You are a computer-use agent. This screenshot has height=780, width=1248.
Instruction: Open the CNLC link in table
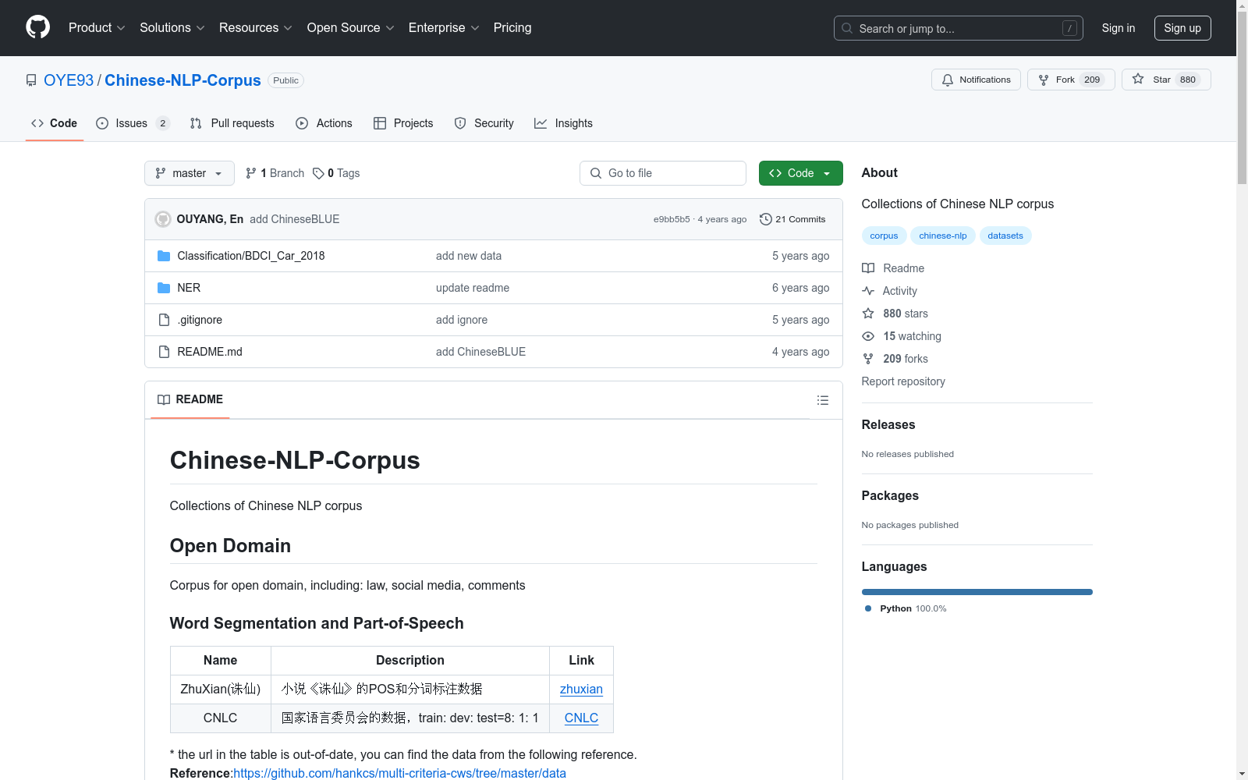pos(581,718)
